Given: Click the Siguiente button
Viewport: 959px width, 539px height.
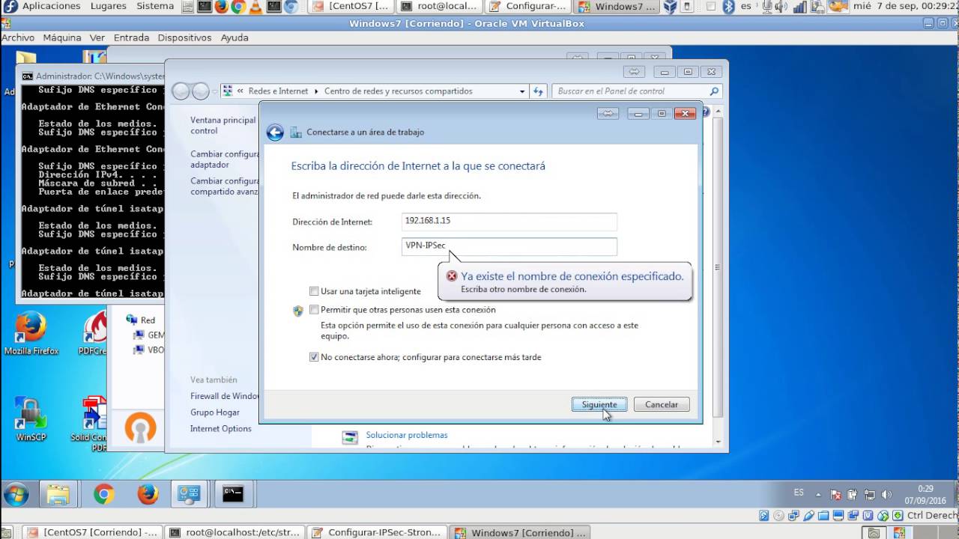Looking at the screenshot, I should (x=599, y=404).
